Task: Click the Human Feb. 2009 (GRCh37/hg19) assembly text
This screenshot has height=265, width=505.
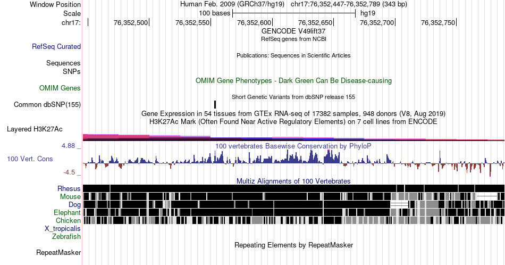Action: point(232,4)
